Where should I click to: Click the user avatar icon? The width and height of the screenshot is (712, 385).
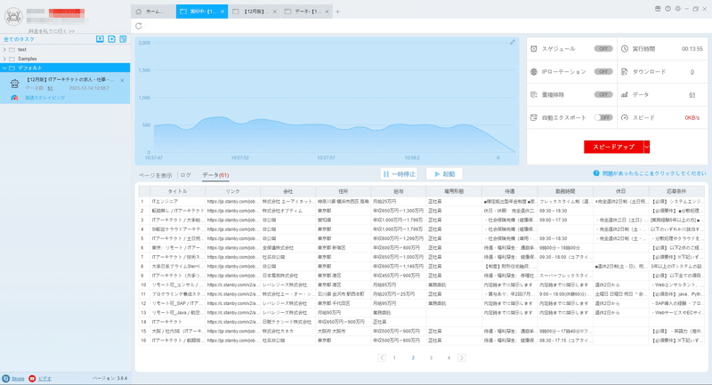coord(13,17)
